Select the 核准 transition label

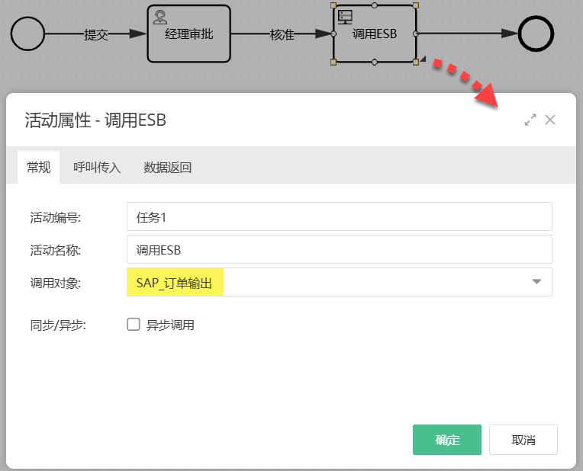tap(282, 34)
